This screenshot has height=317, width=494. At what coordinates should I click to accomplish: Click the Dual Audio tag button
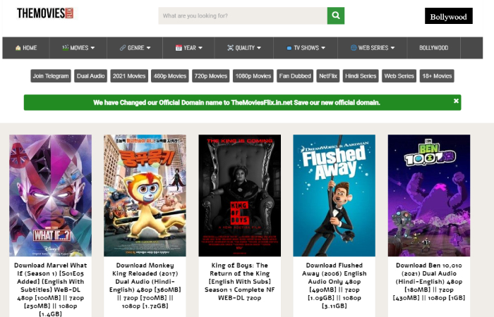click(x=91, y=76)
